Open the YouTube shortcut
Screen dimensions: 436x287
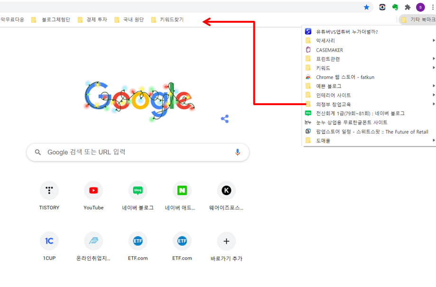(93, 196)
